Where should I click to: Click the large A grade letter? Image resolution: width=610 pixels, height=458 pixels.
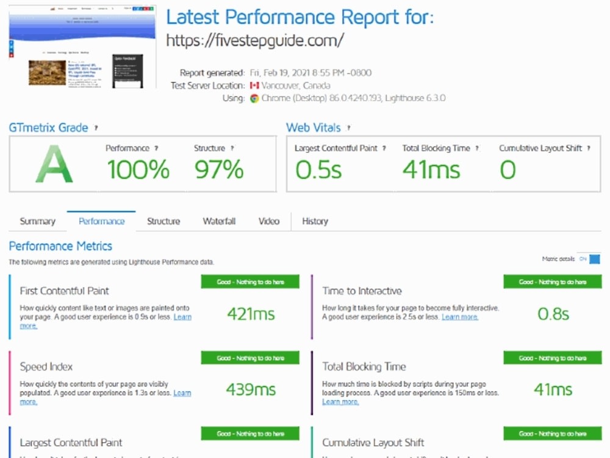click(x=54, y=164)
